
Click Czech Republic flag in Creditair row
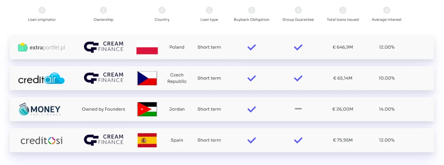(147, 78)
